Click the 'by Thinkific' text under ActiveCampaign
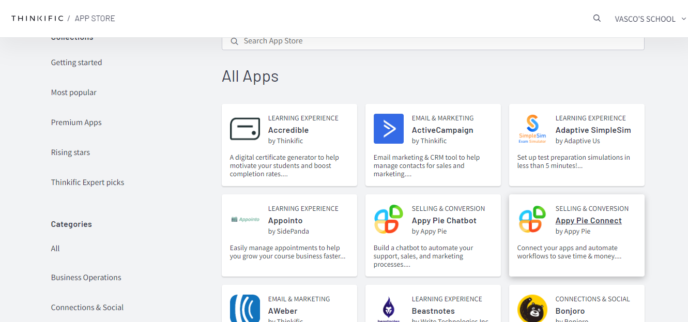 pyautogui.click(x=429, y=141)
